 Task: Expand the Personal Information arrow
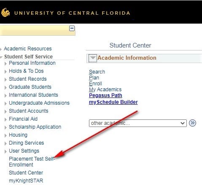[5, 63]
